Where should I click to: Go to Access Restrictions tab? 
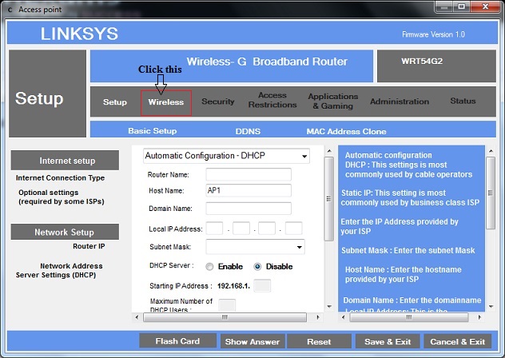pyautogui.click(x=272, y=100)
